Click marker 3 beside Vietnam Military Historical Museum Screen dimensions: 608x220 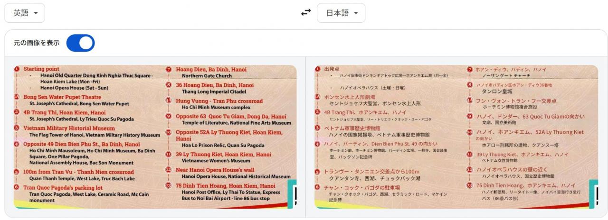tap(17, 128)
